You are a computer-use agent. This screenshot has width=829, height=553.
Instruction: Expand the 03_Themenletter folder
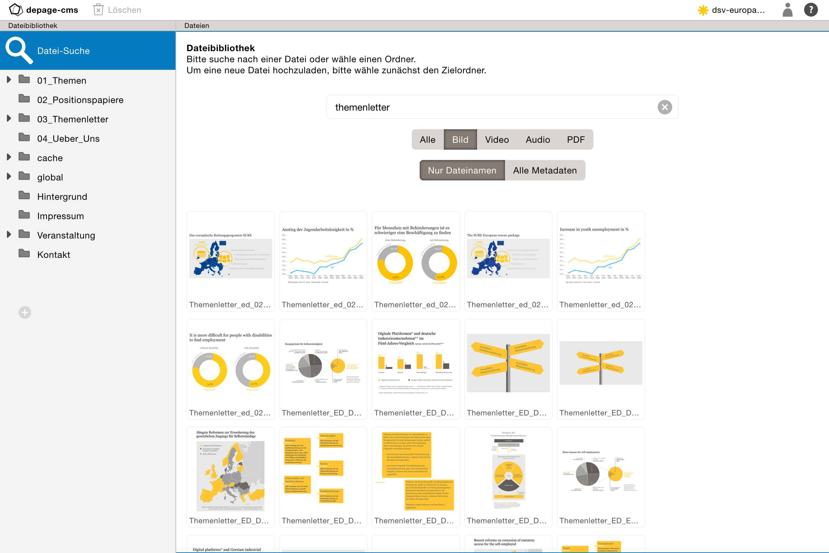9,119
